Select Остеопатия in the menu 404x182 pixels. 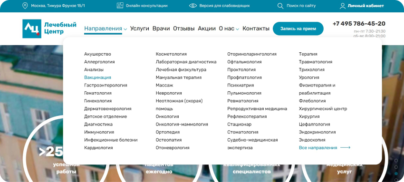169,140
